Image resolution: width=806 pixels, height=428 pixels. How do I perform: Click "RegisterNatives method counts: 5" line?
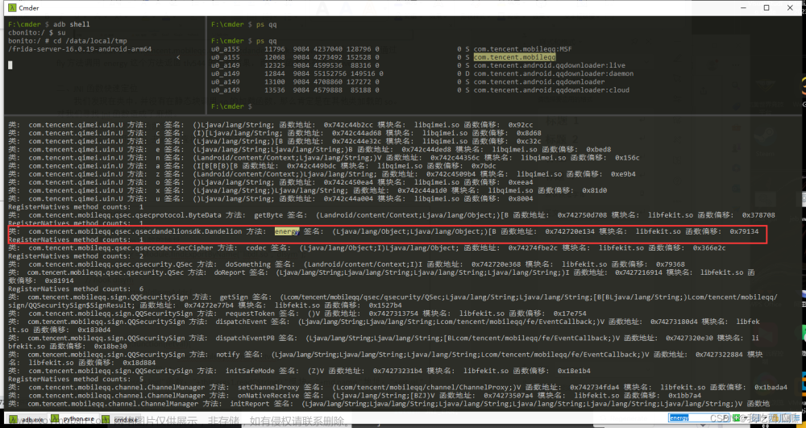click(x=76, y=379)
